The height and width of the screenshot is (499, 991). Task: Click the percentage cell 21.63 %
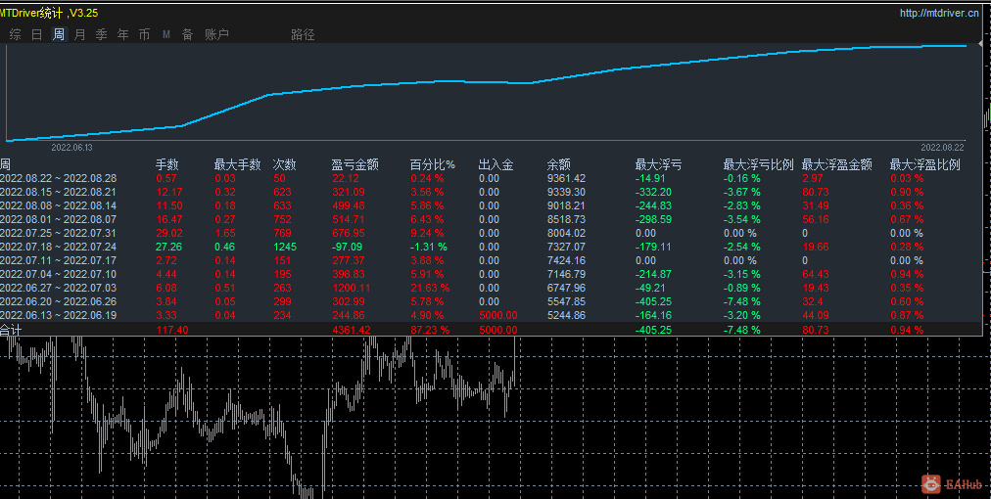point(430,288)
